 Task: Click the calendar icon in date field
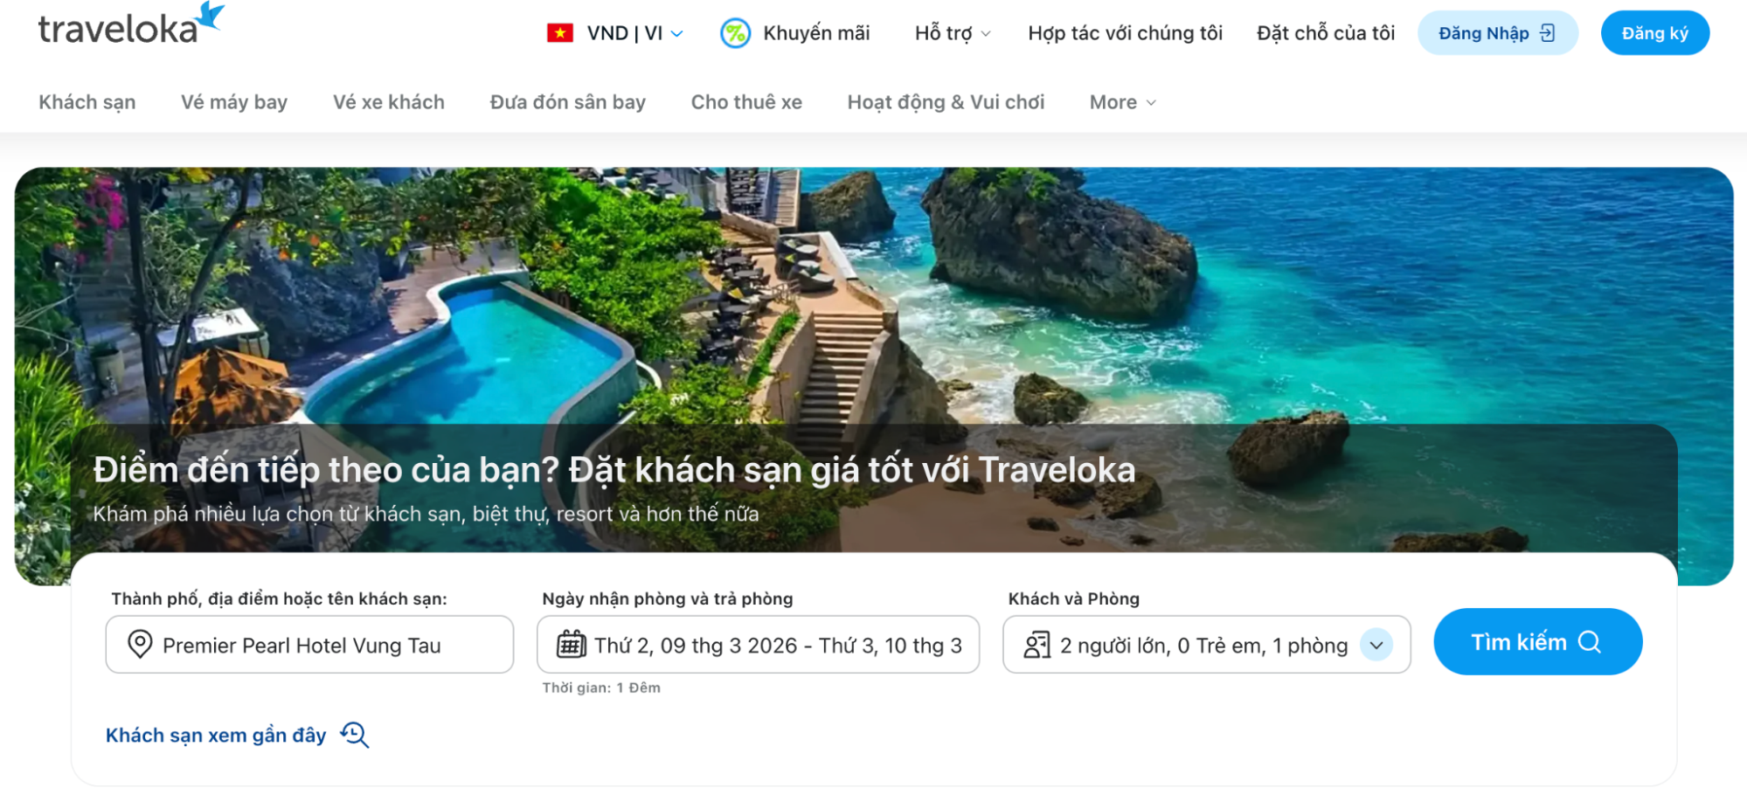(x=572, y=645)
